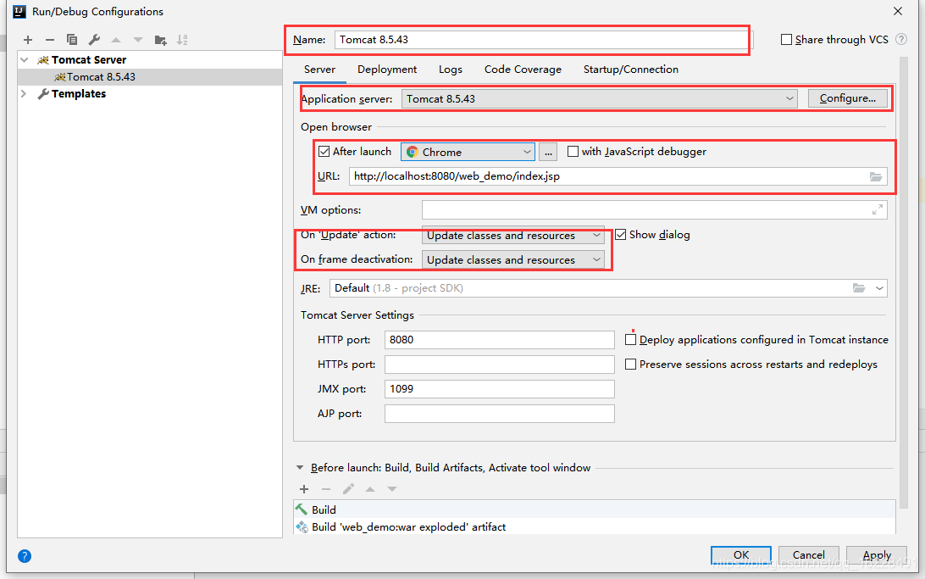Open Application server dropdown
925x579 pixels.
coord(600,98)
